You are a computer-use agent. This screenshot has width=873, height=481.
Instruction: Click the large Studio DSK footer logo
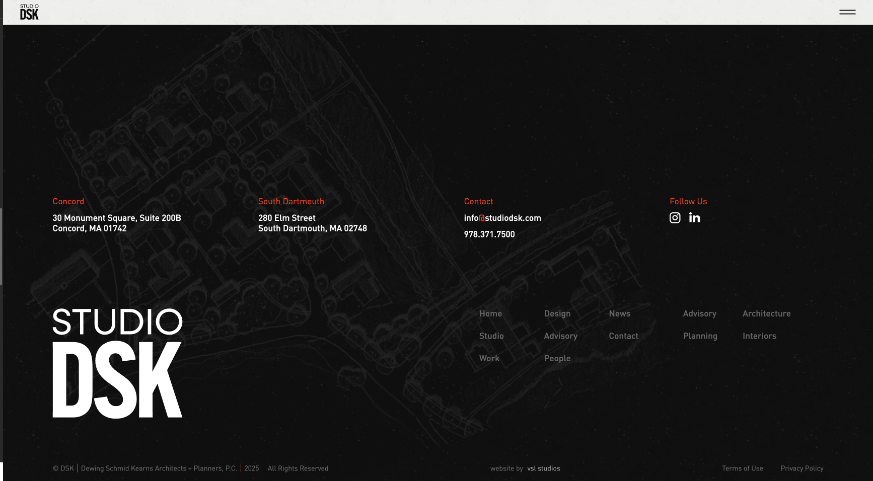coord(117,363)
